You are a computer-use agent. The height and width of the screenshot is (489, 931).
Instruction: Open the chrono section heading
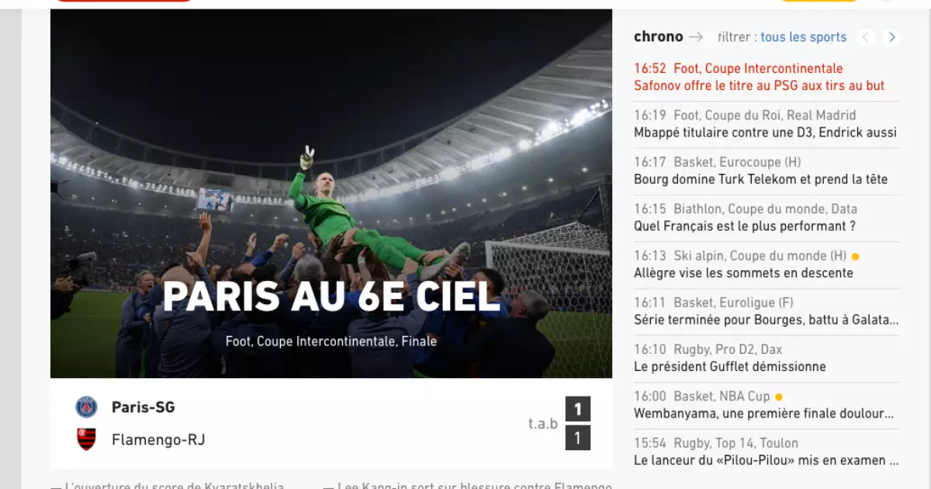[x=658, y=36]
